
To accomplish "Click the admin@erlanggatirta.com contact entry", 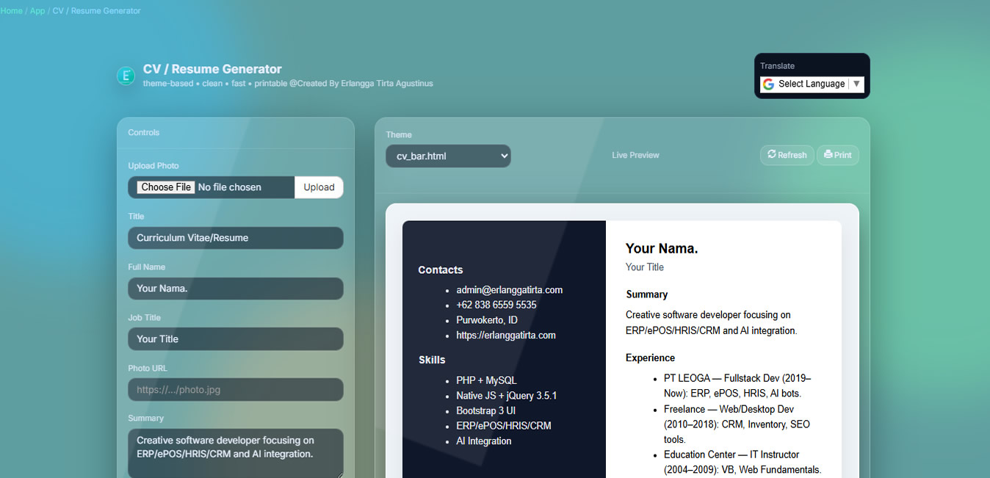I will tap(509, 289).
